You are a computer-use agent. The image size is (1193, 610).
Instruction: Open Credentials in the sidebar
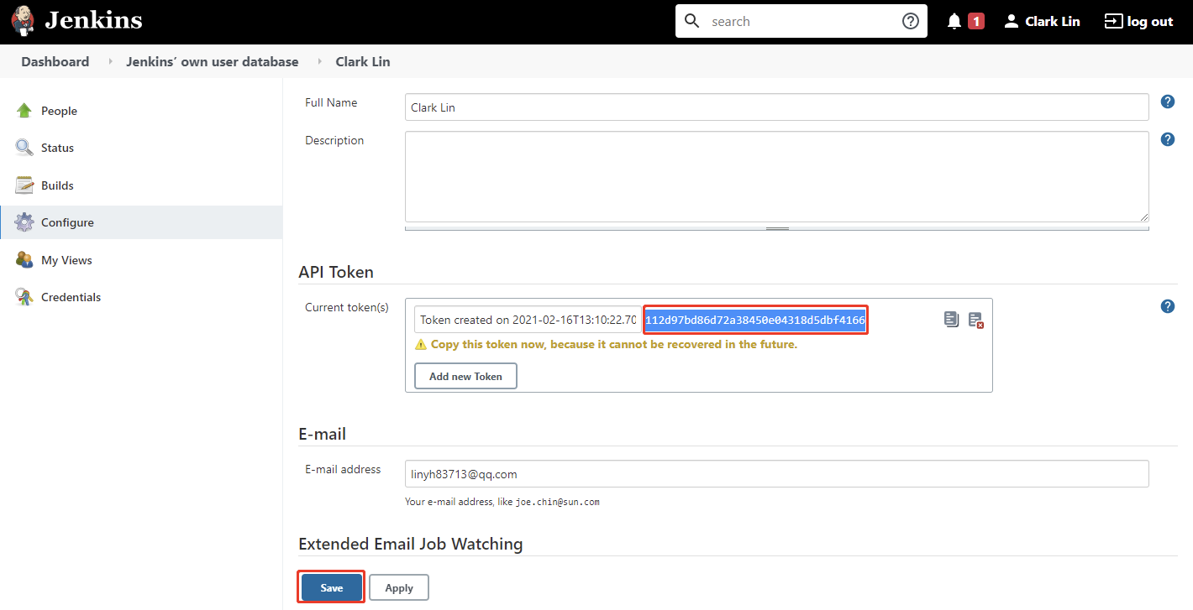coord(71,297)
